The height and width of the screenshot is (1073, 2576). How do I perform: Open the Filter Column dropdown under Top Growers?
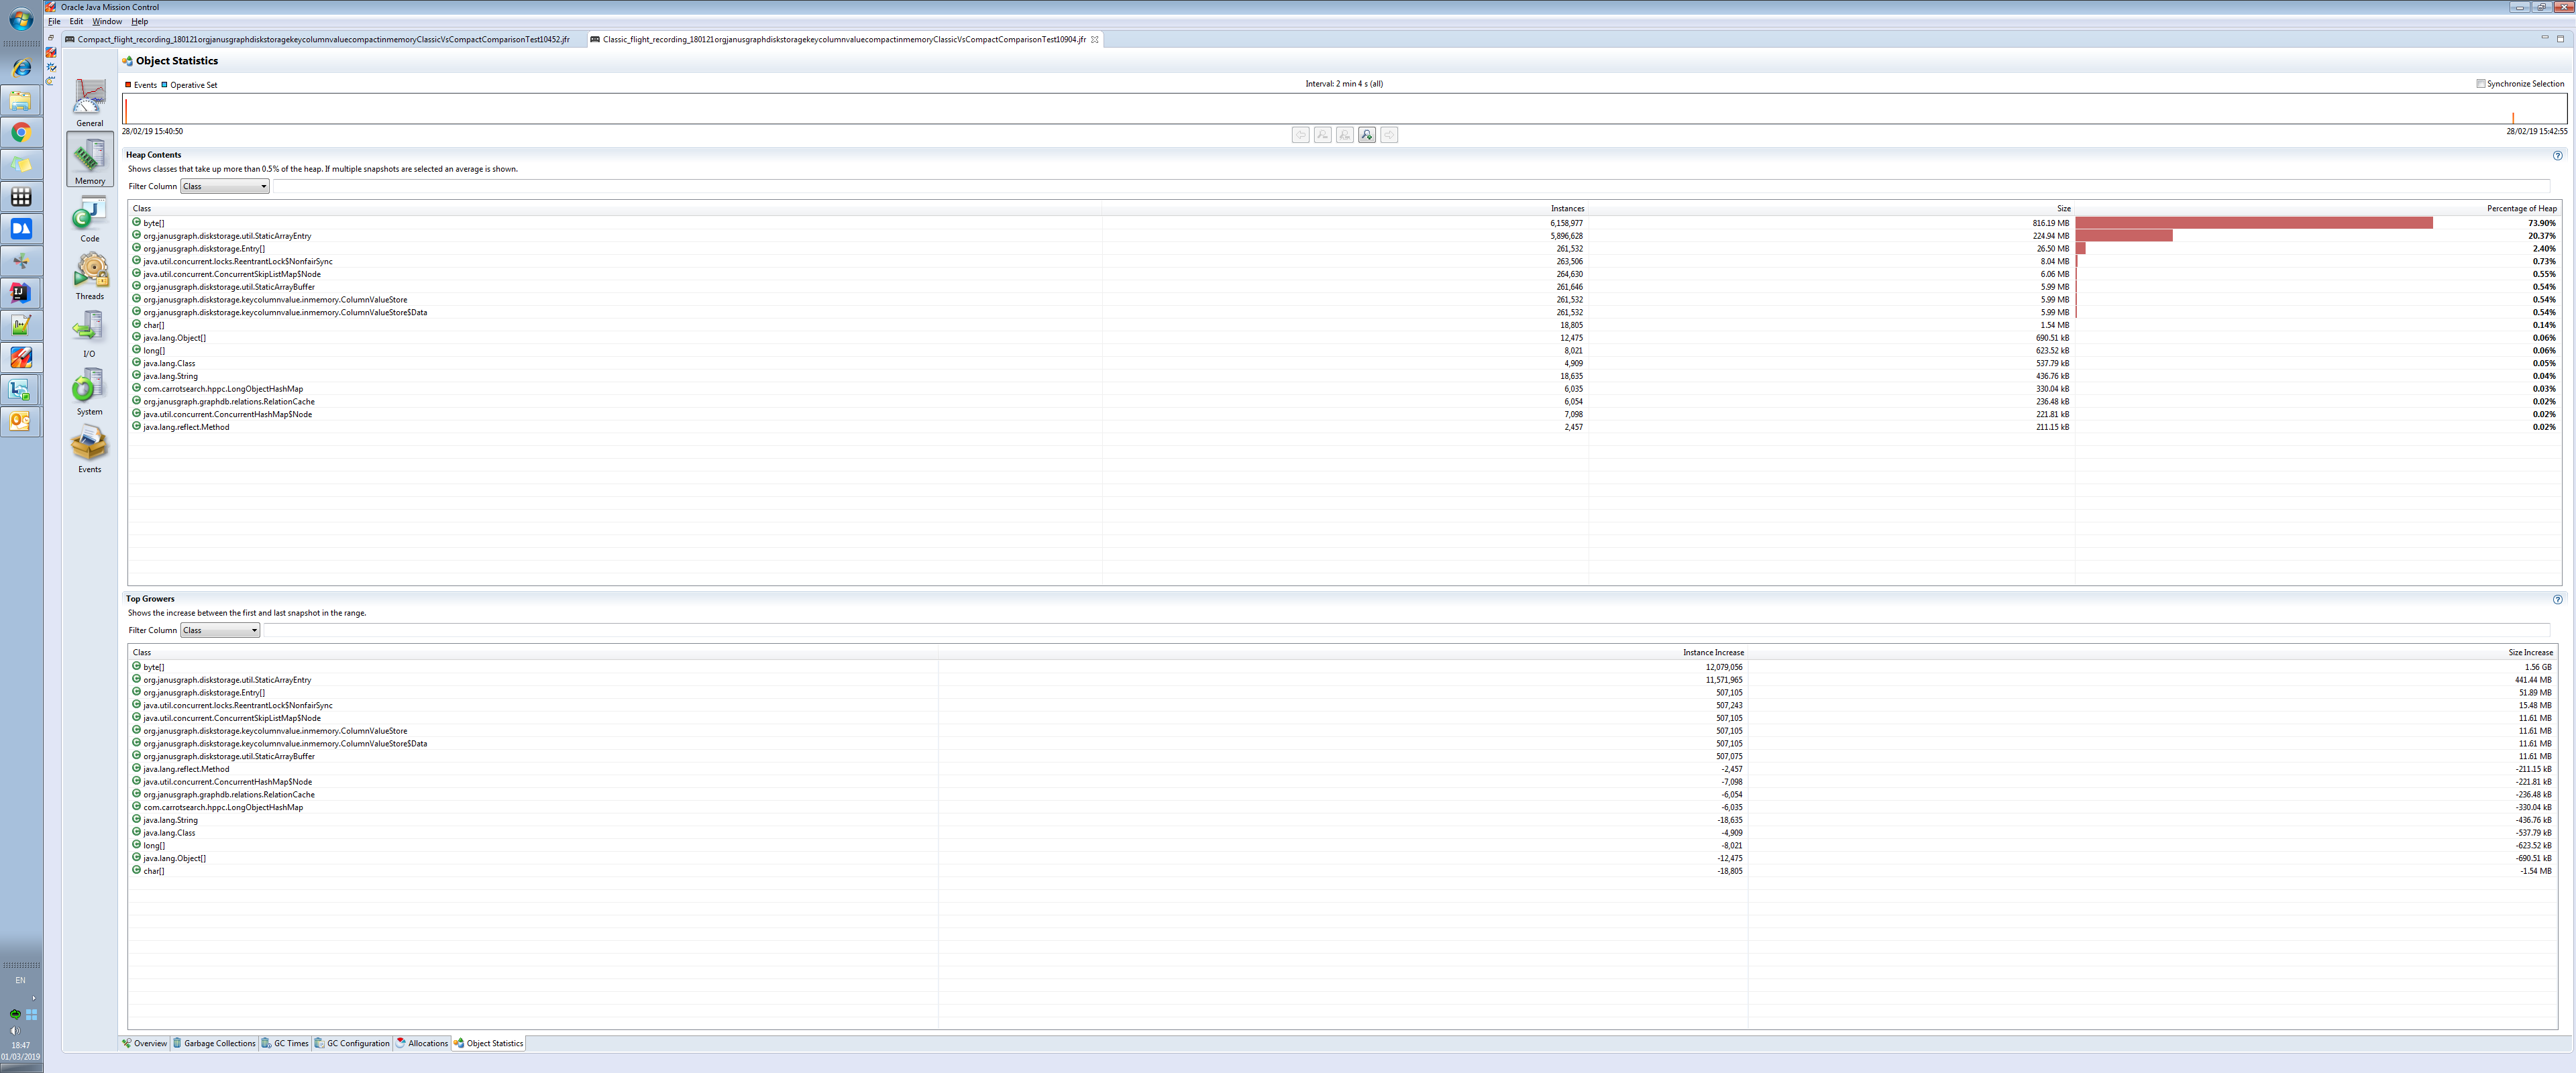pyautogui.click(x=219, y=630)
